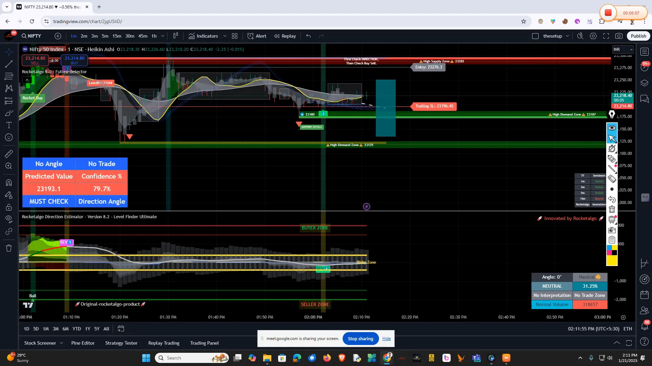Remove all drawings with left trash icon
The width and height of the screenshot is (652, 366).
pos(9,248)
